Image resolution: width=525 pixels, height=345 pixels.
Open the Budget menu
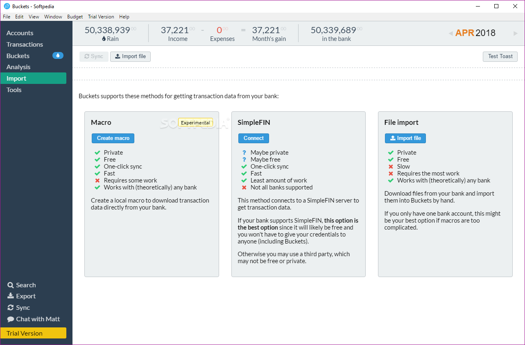coord(75,17)
